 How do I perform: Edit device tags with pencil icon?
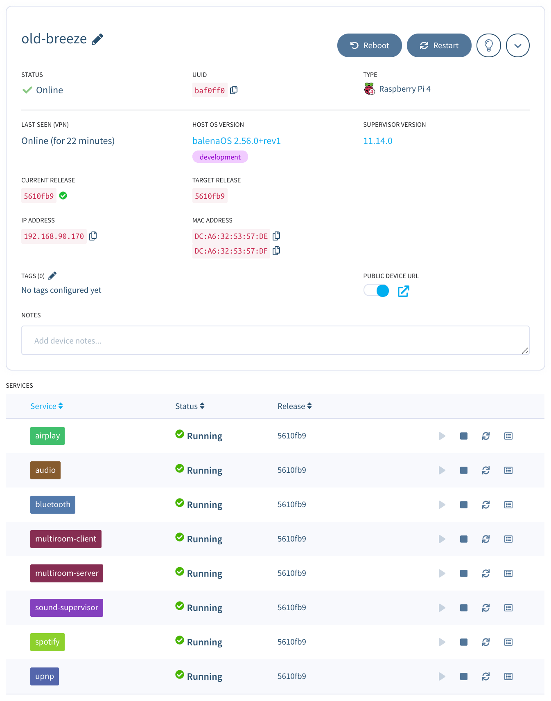coord(52,276)
